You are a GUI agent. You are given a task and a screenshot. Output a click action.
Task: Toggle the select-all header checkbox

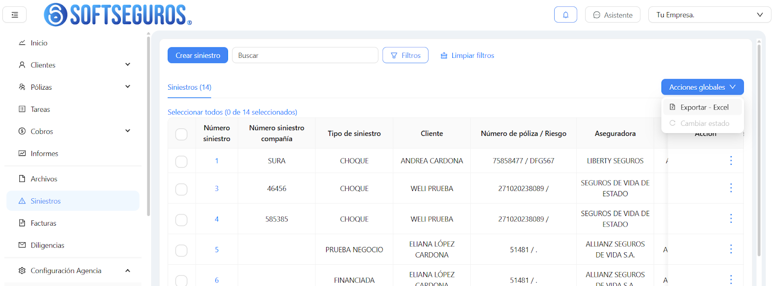click(181, 134)
